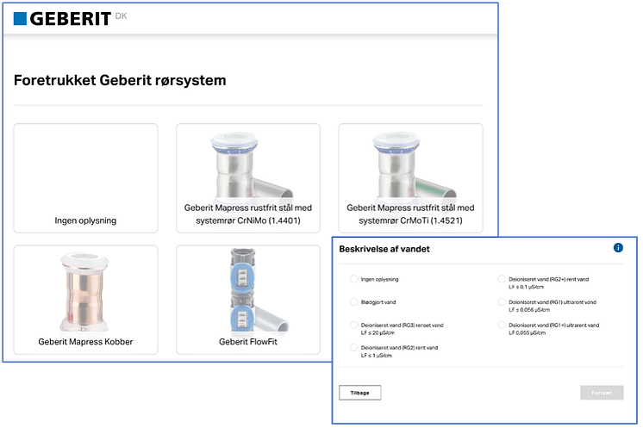Choose the Mapress rustfrit stål CrNiMo (1.4401) card
The height and width of the screenshot is (428, 643).
point(248,178)
